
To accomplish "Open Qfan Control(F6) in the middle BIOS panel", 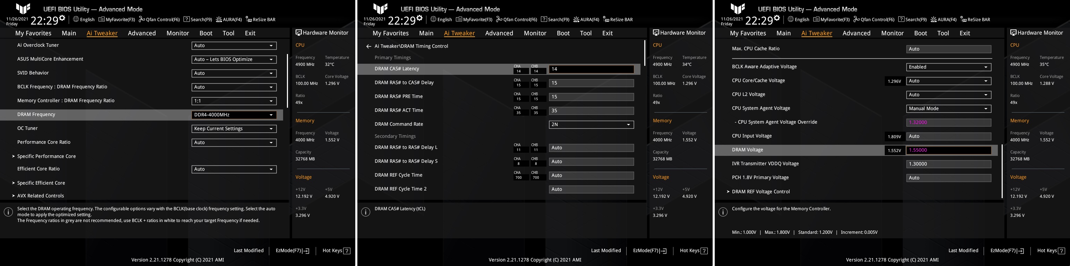I will (516, 19).
